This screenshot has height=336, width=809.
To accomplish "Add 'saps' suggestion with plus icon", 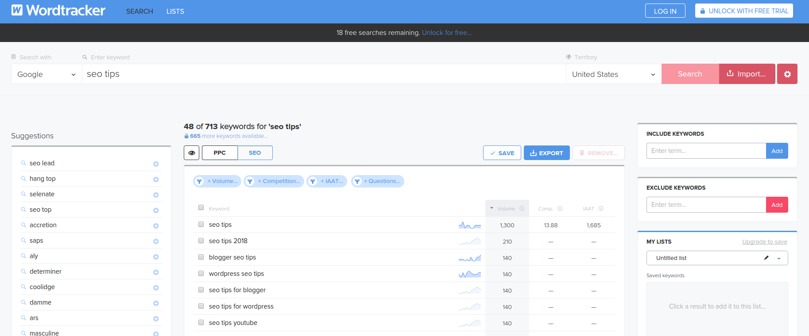I will tap(156, 241).
